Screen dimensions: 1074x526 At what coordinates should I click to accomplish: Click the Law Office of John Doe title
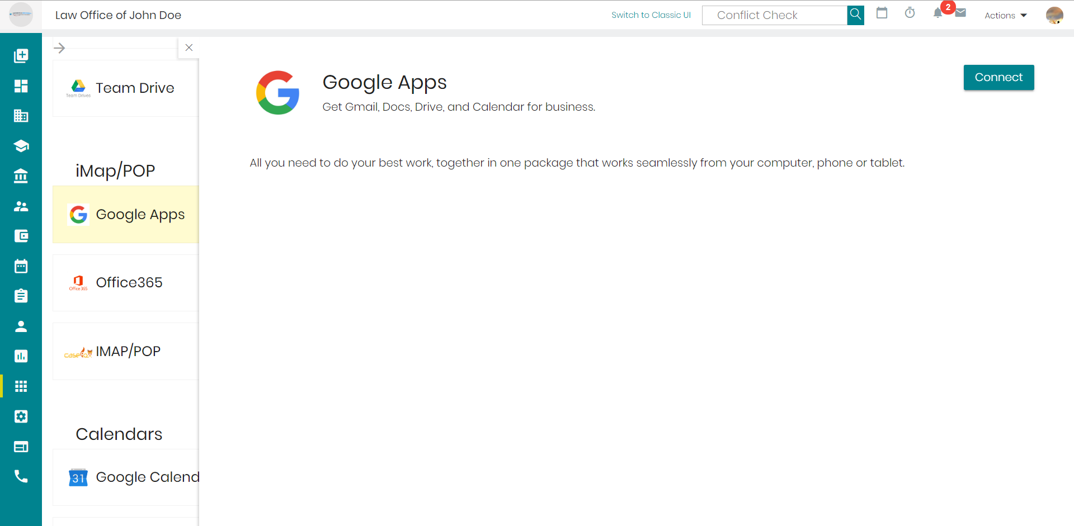pyautogui.click(x=118, y=15)
